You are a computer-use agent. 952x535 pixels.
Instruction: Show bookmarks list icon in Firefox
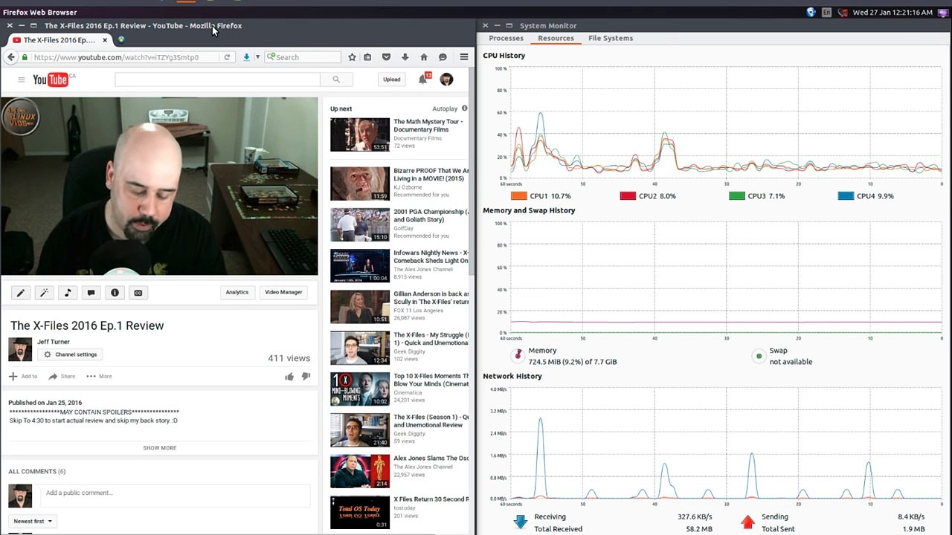(367, 57)
